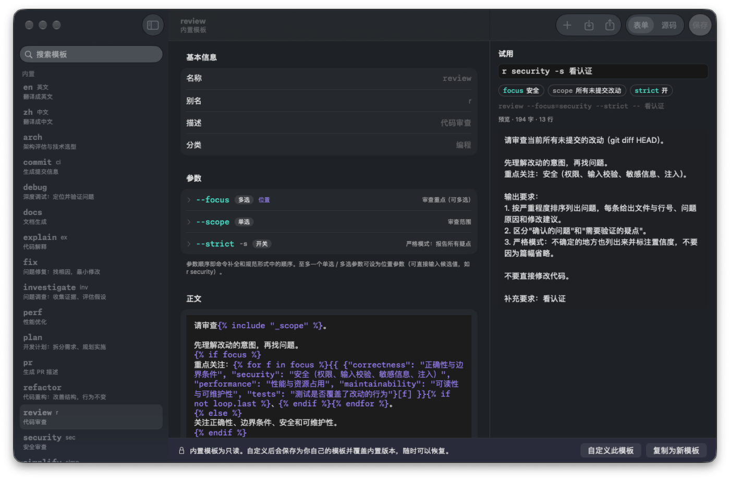Viewport: 730px width, 480px height.
Task: Toggle the sidebar panel icon
Action: [x=153, y=25]
